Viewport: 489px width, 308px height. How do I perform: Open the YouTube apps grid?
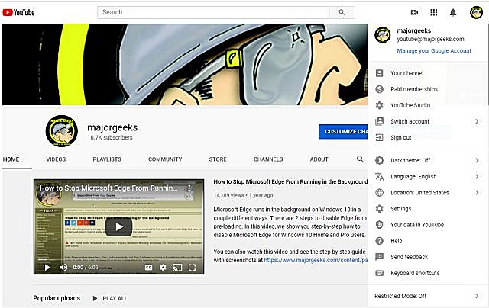pyautogui.click(x=433, y=12)
